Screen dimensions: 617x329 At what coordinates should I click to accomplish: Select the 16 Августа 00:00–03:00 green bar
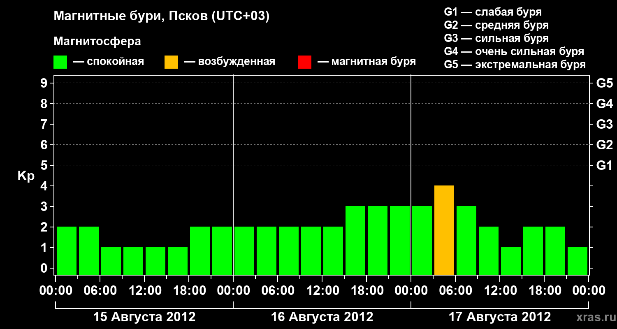click(x=244, y=250)
